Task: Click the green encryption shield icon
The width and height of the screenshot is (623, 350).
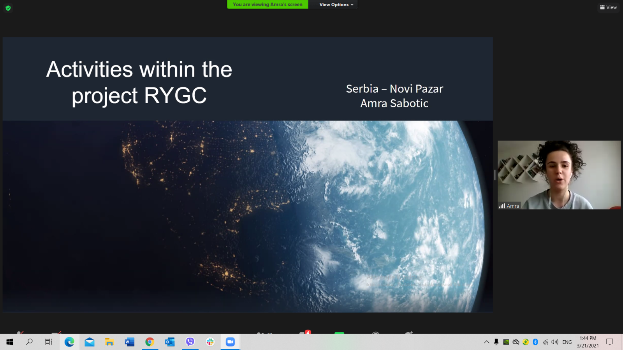Action: tap(8, 8)
